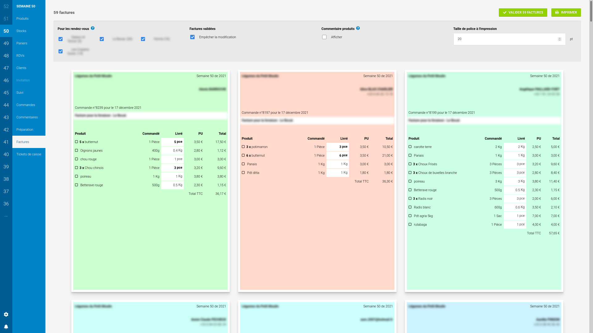Select week 49 in sidebar
Screen dimensions: 593x333
(6, 43)
